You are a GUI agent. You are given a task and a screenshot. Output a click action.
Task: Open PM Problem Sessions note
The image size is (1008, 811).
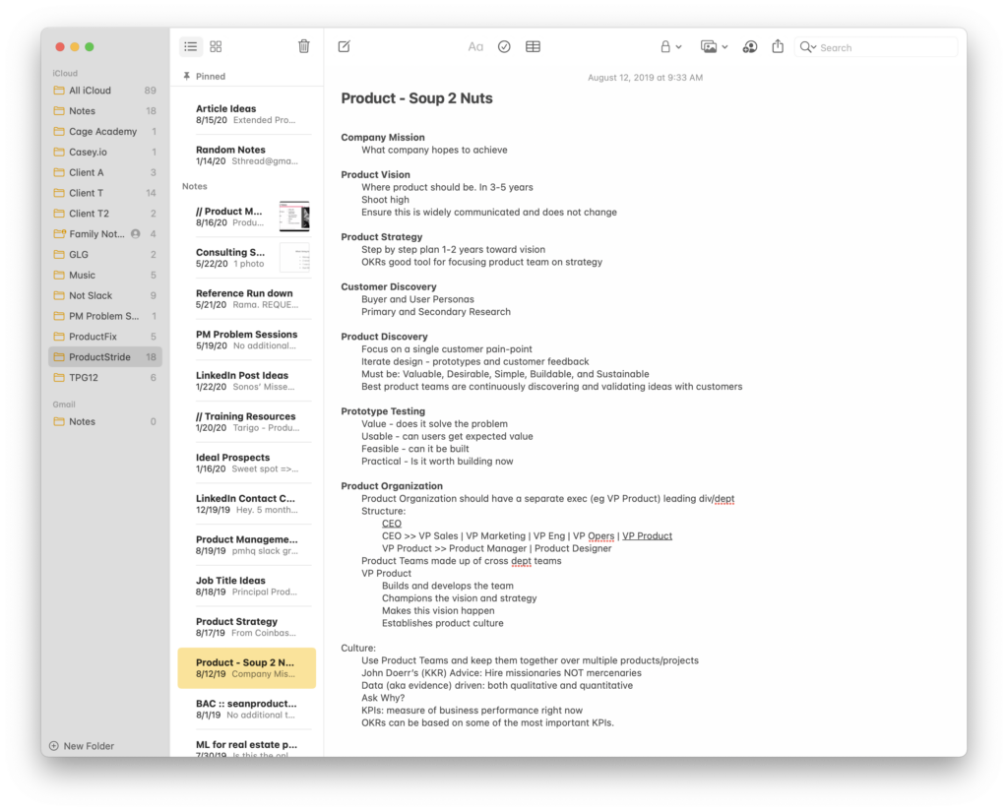(247, 340)
